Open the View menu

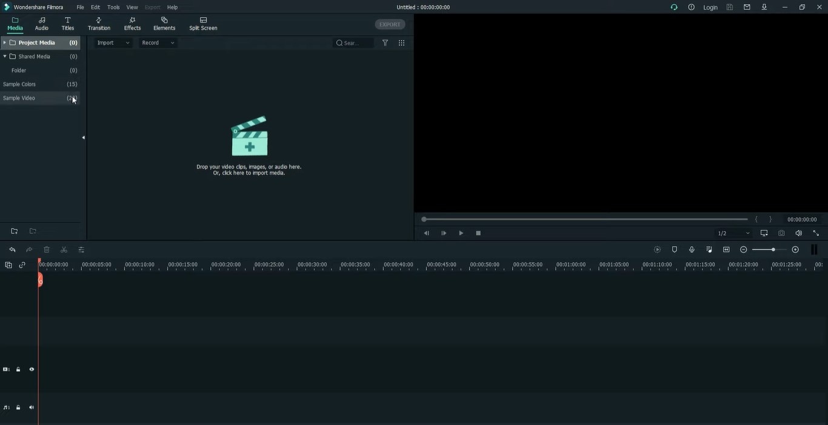click(x=132, y=7)
